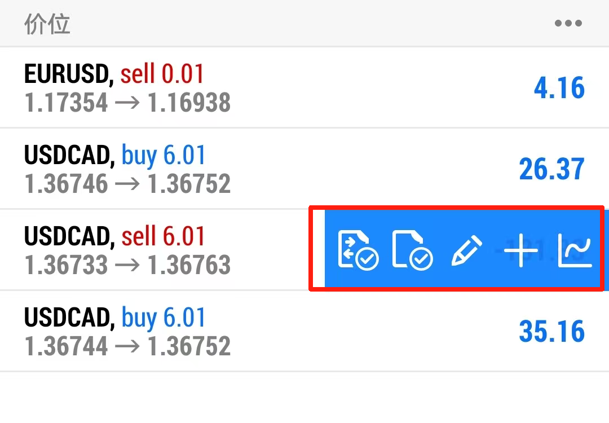Tap price range 1.36746 → 1.36752
This screenshot has width=609, height=423.
pos(127,184)
